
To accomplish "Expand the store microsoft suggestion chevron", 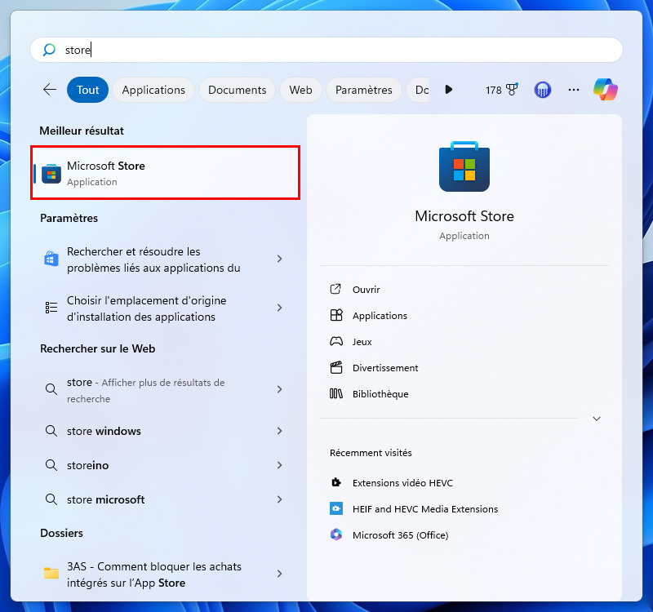I will pyautogui.click(x=279, y=499).
